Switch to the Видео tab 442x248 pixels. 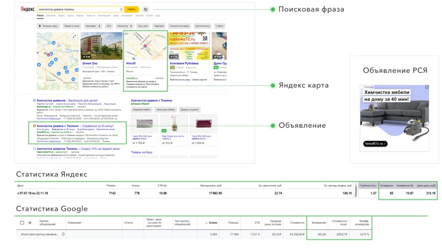pos(61,15)
